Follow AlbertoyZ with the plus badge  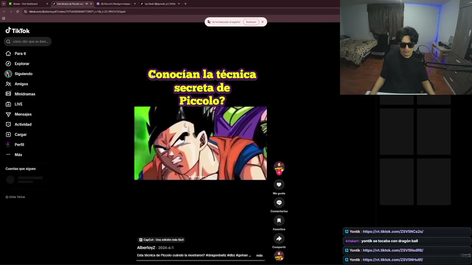coord(279,172)
